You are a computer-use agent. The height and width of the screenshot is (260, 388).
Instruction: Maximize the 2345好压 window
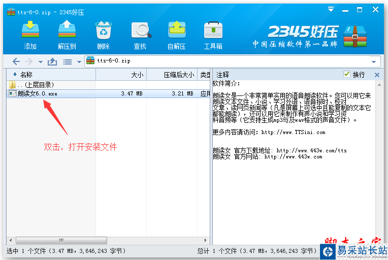360,10
